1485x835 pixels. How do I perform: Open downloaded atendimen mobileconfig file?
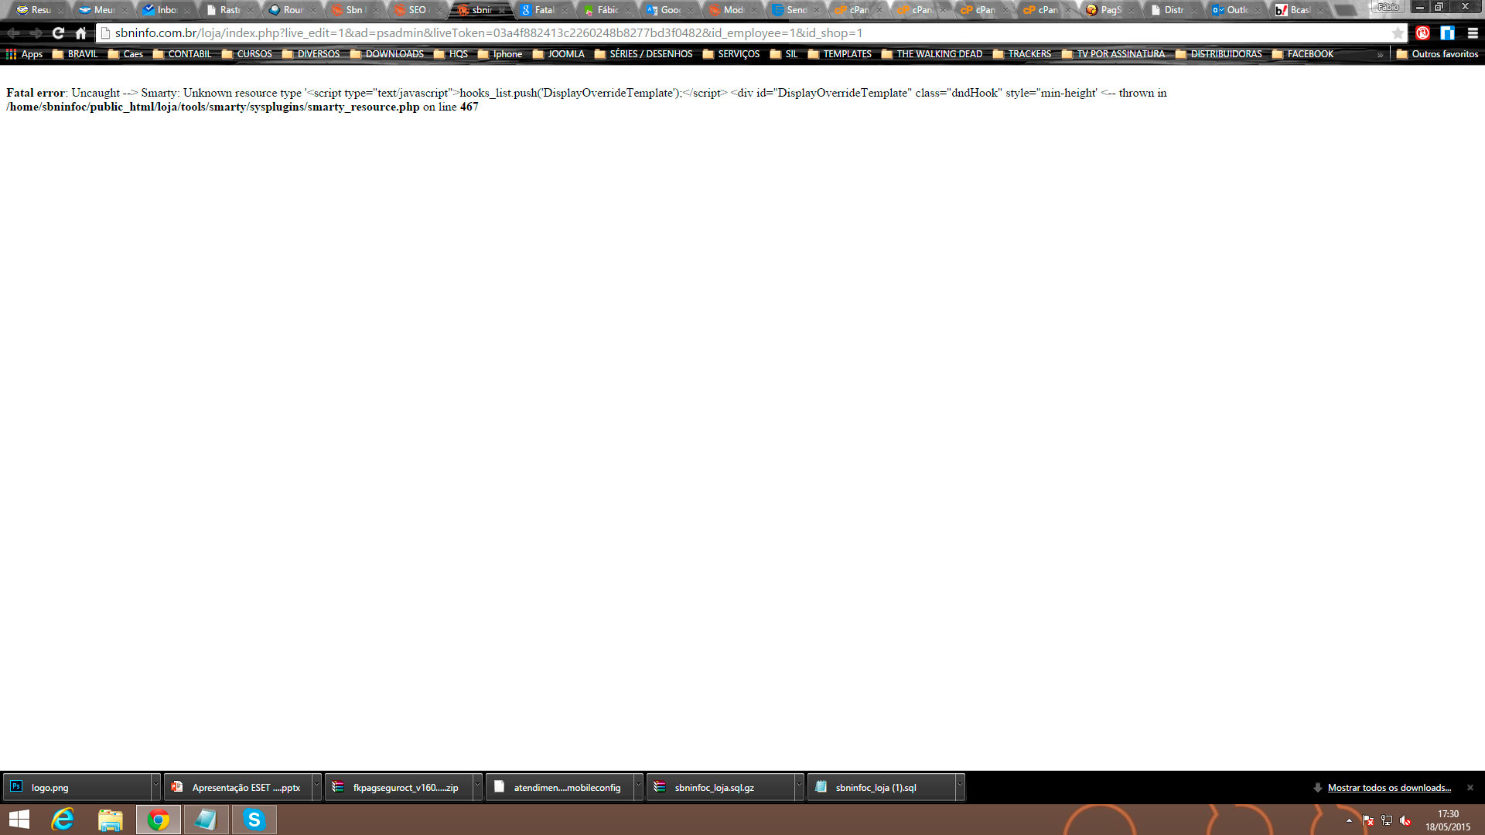tap(559, 787)
